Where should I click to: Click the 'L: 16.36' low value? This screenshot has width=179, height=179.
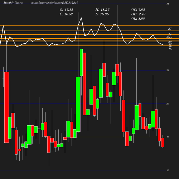pyautogui.click(x=102, y=14)
